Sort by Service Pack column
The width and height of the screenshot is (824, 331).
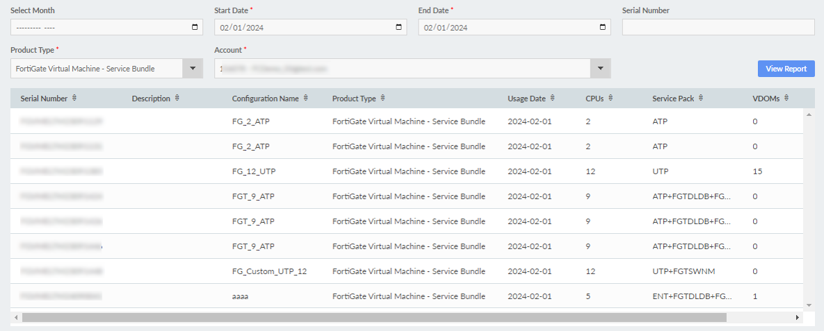pos(702,98)
